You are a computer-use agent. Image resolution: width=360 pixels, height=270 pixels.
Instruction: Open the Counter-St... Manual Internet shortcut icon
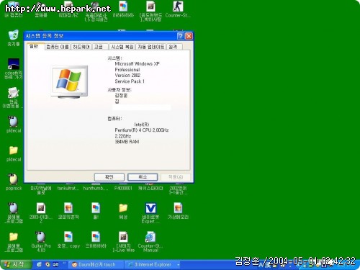(x=150, y=237)
